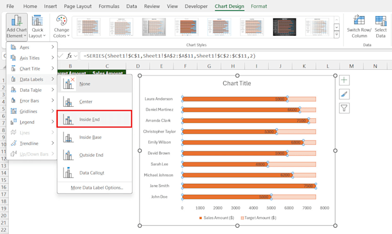Select the dark chart style thumbnail

pos(284,27)
